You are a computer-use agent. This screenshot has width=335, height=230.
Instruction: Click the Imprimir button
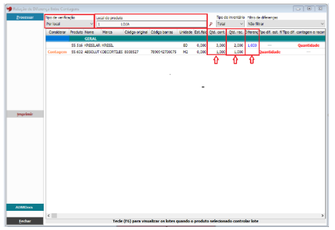pos(25,114)
